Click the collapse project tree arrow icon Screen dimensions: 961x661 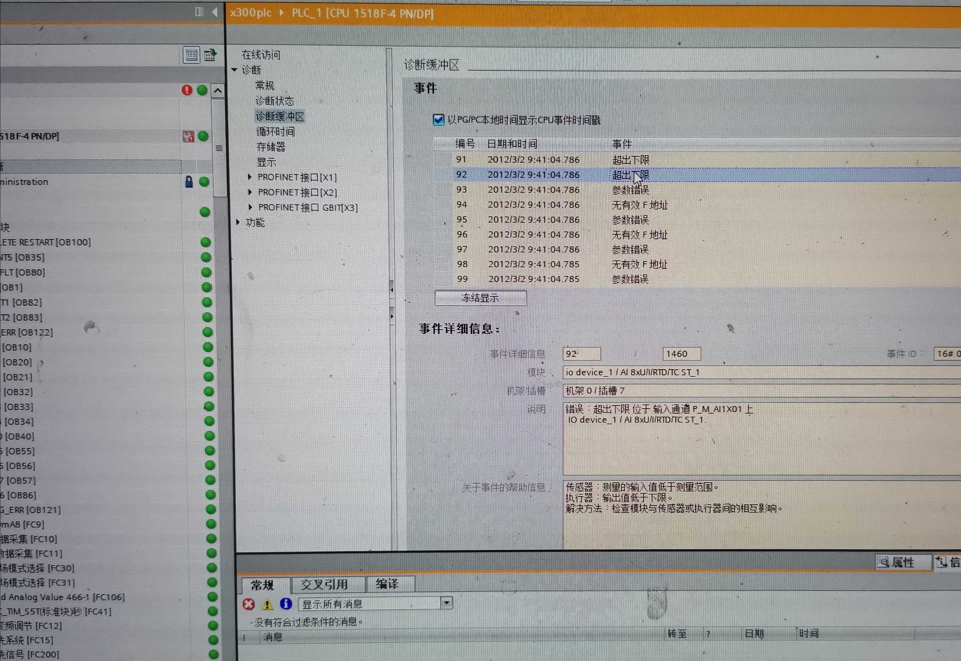click(x=215, y=12)
